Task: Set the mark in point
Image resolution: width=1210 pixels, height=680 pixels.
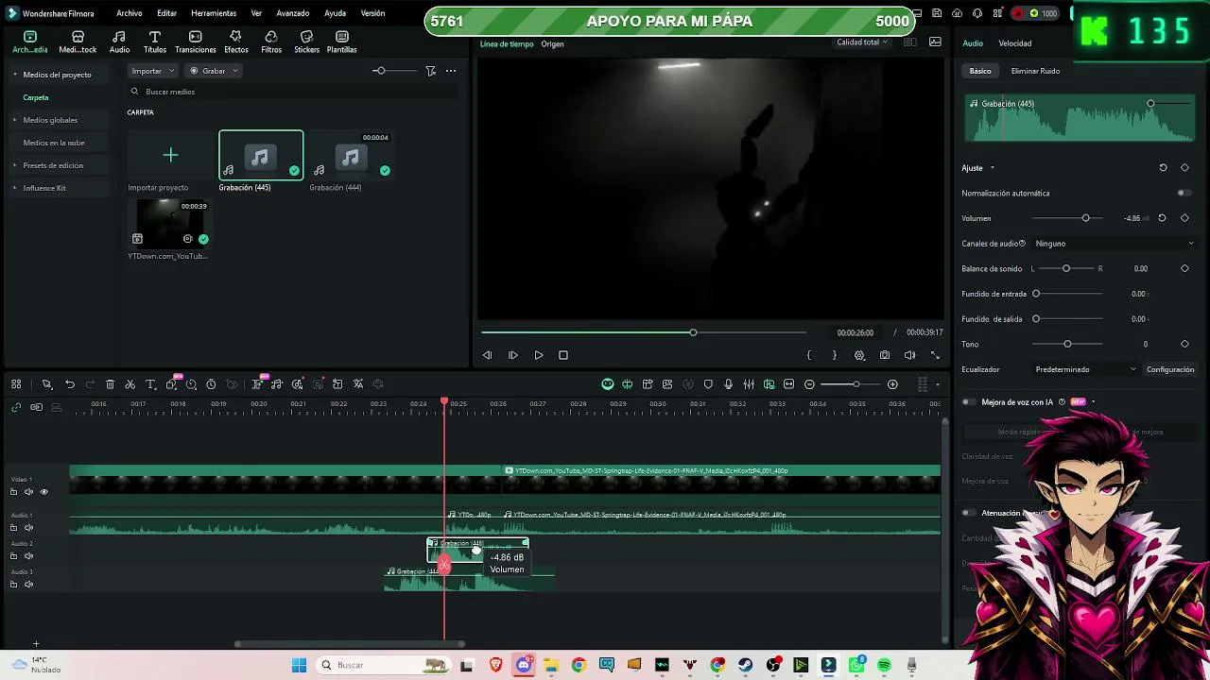Action: (x=808, y=355)
